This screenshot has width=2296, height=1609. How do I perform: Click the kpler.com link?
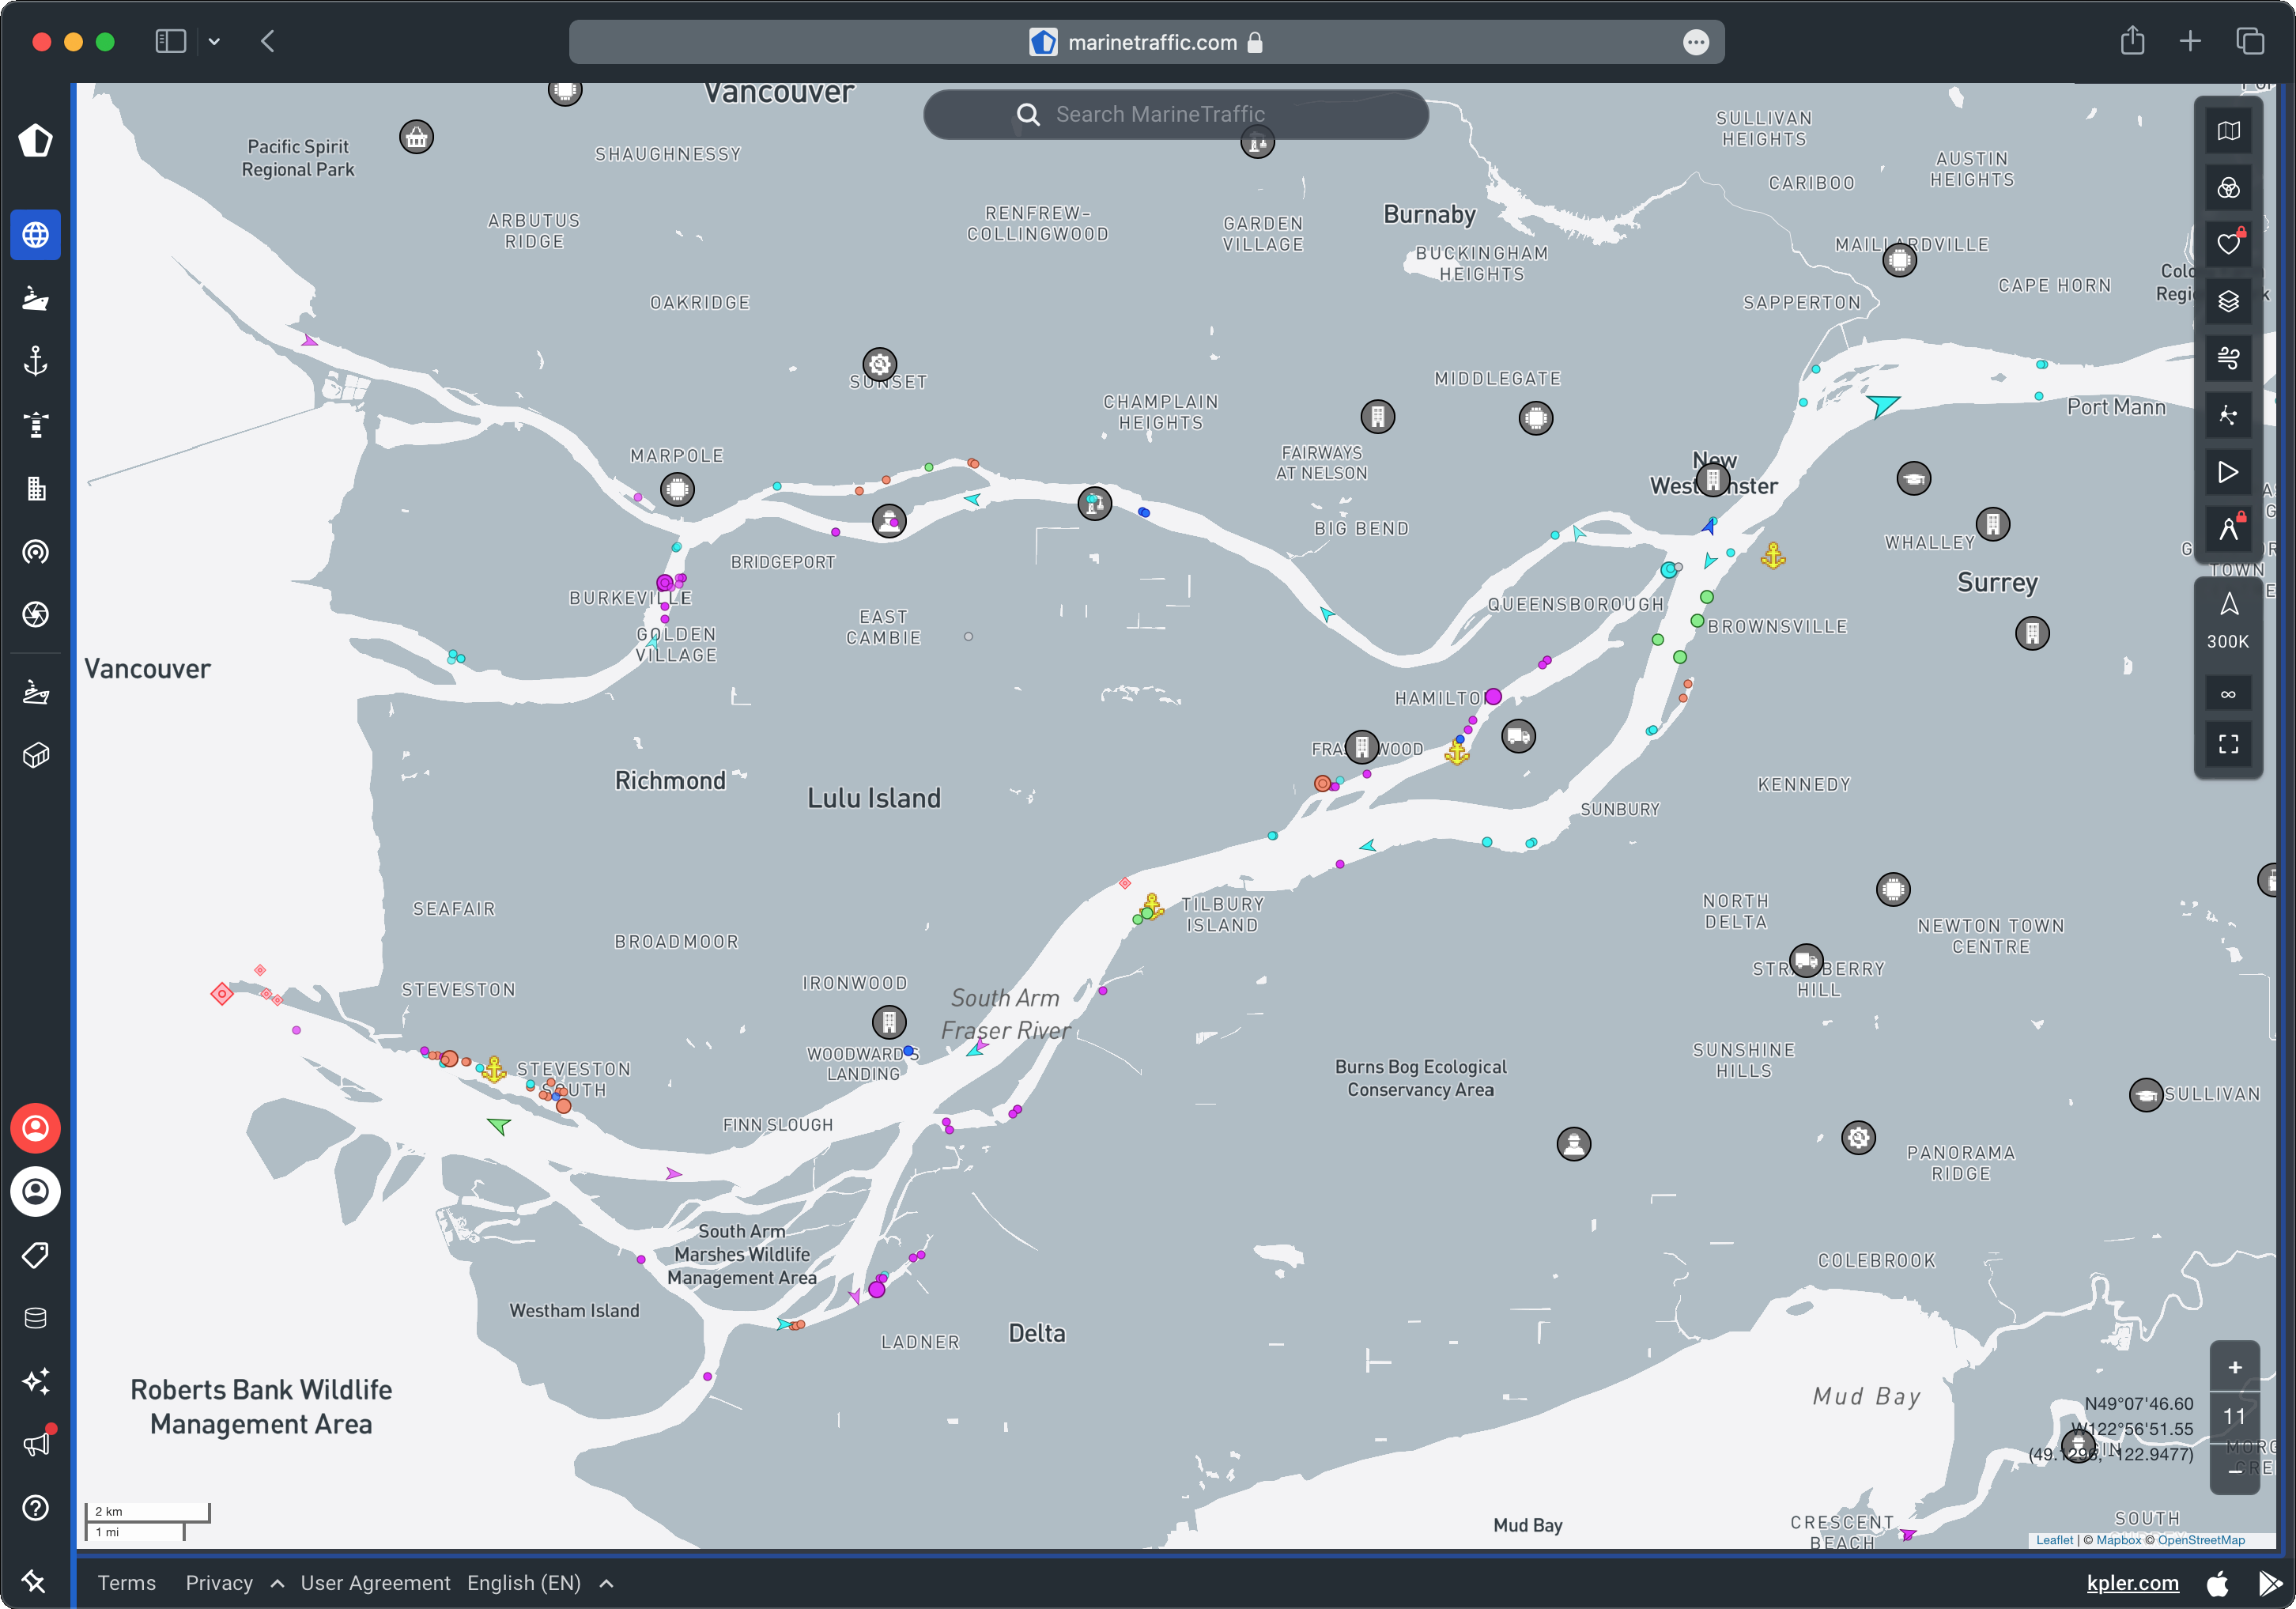click(x=2132, y=1583)
